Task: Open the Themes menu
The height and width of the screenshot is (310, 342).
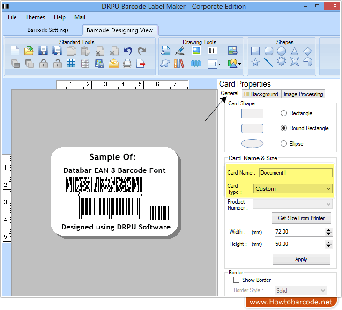Action: (35, 17)
